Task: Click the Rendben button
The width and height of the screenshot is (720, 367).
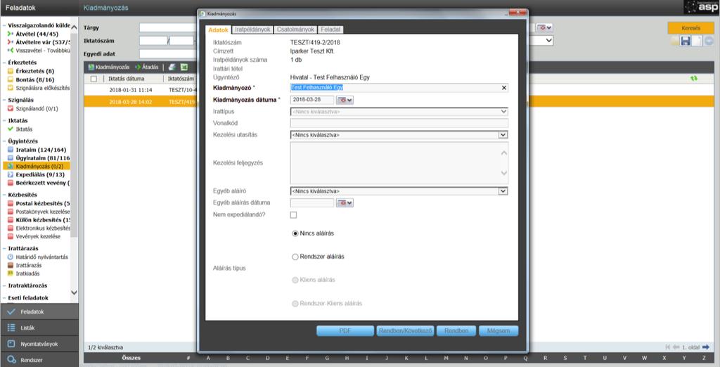Action: pyautogui.click(x=456, y=330)
